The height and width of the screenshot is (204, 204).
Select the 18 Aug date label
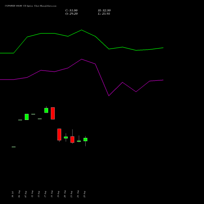pos(52,194)
